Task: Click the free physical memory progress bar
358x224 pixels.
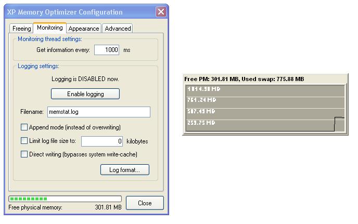Action: coord(65,199)
